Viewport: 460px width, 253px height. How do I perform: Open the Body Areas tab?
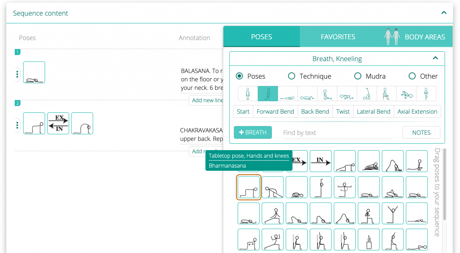pyautogui.click(x=415, y=37)
